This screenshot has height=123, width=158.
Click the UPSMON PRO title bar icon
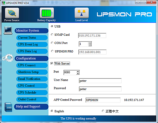[x=3, y=3]
